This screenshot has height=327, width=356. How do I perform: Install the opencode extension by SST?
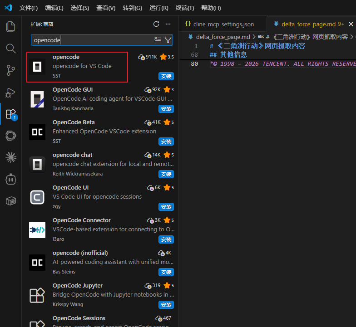pos(166,76)
